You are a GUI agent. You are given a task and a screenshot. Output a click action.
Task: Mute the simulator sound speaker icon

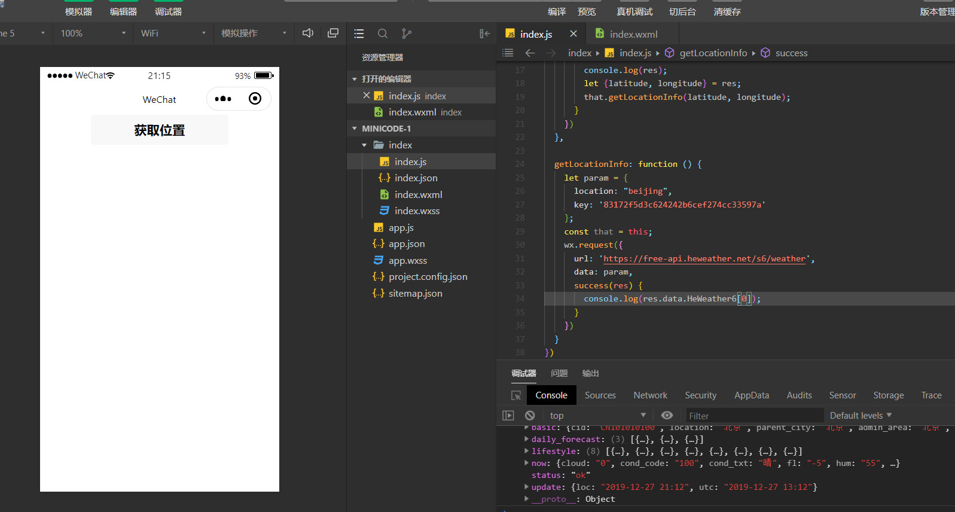tap(307, 33)
